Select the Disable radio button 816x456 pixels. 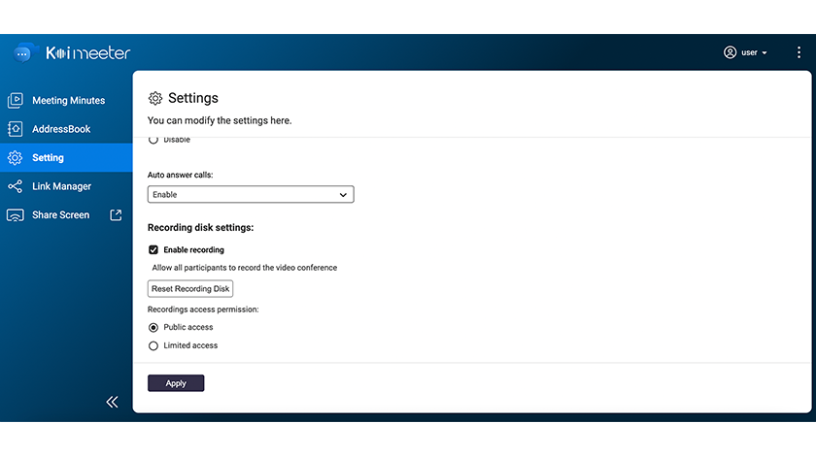click(153, 141)
